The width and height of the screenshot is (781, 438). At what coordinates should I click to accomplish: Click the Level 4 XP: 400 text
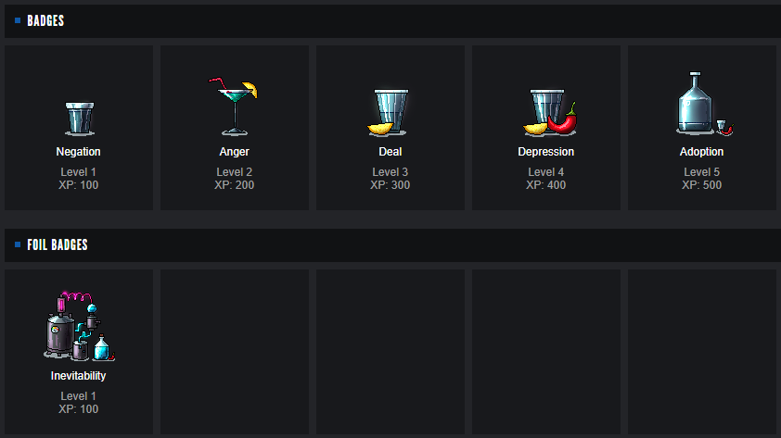(546, 179)
